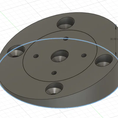The image size is (118, 118).
Task: Select the small hole crossed by blue edge
Action: coord(66,39)
